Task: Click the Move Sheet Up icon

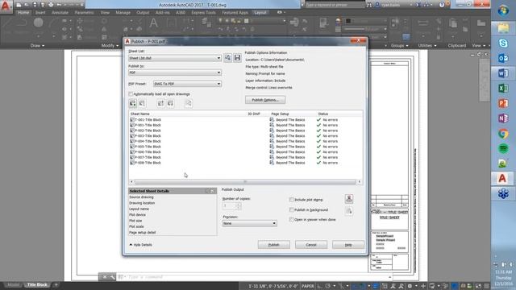Action: tap(160, 103)
